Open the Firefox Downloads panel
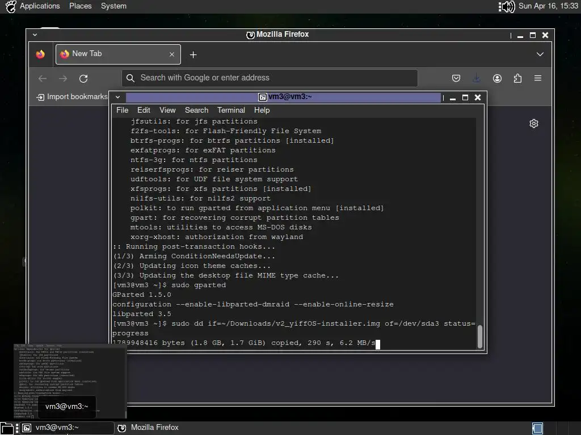The height and width of the screenshot is (435, 581). pos(477,78)
